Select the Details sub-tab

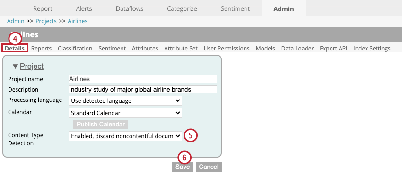click(x=15, y=49)
